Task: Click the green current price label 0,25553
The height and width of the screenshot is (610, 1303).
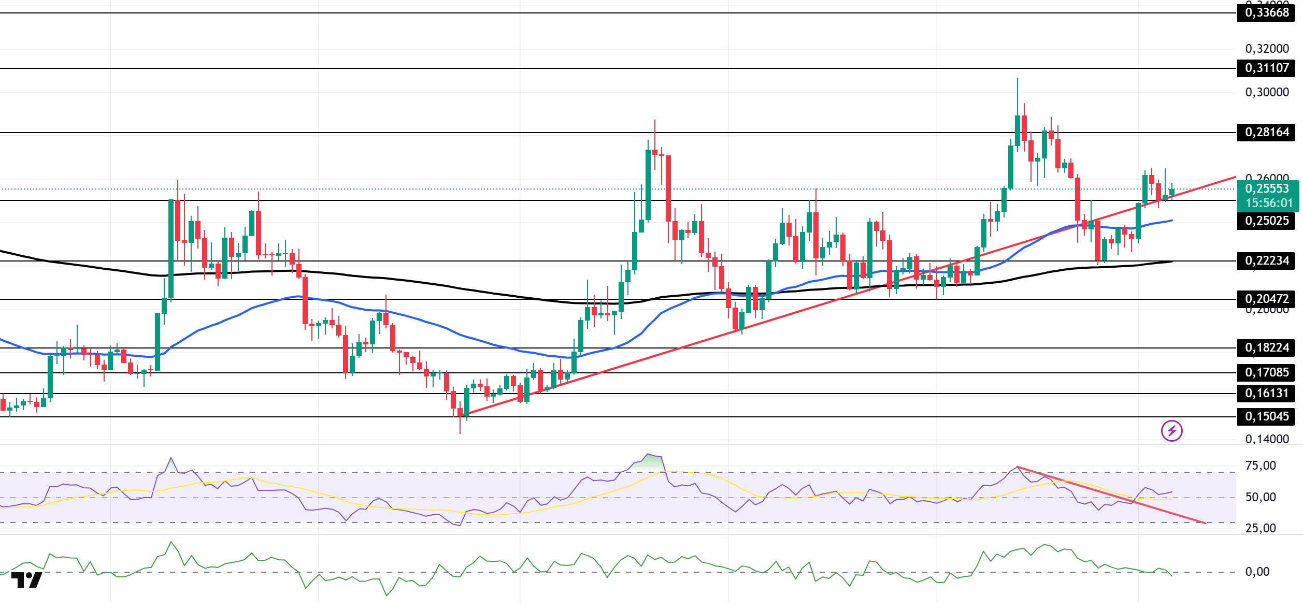Action: tap(1266, 188)
